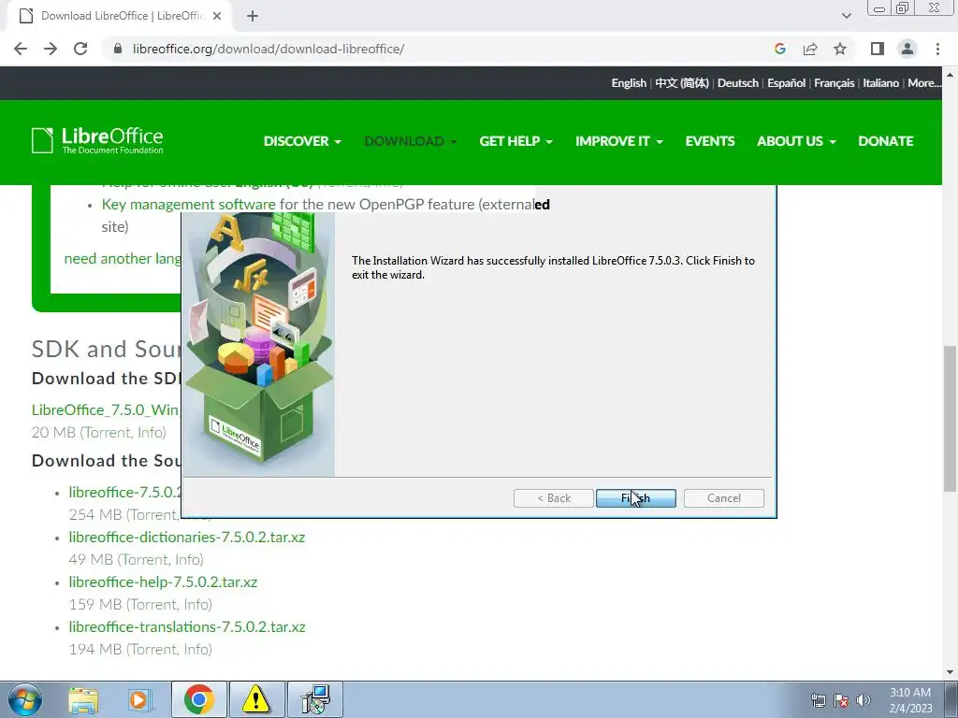The height and width of the screenshot is (718, 958).
Task: Click installer taskbar icon
Action: (x=315, y=699)
